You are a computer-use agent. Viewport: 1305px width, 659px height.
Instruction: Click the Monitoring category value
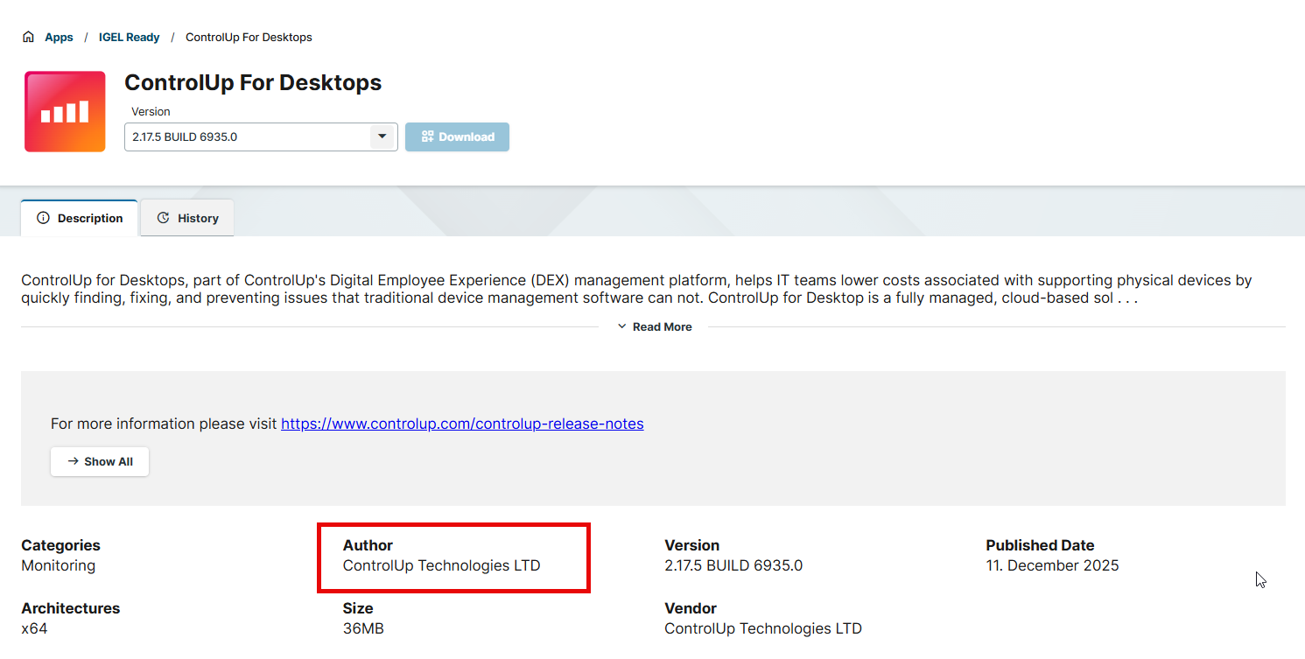58,565
